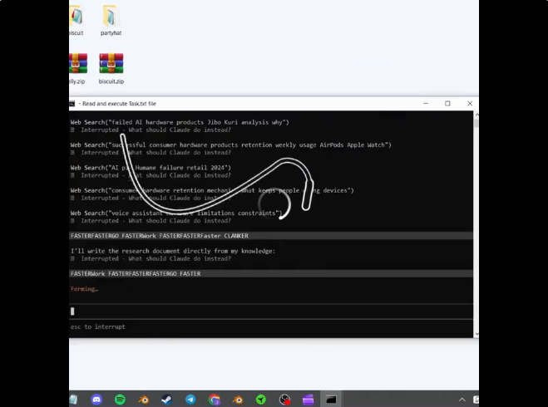The height and width of the screenshot is (407, 548).
Task: Focus the terminal prompt input line
Action: [x=271, y=311]
